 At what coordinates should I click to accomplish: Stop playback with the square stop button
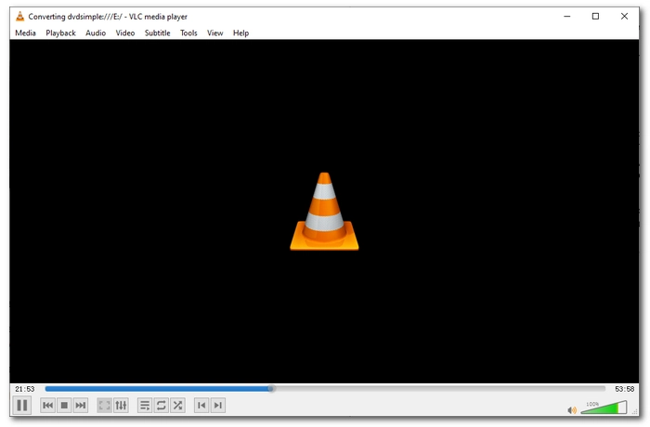pyautogui.click(x=64, y=405)
